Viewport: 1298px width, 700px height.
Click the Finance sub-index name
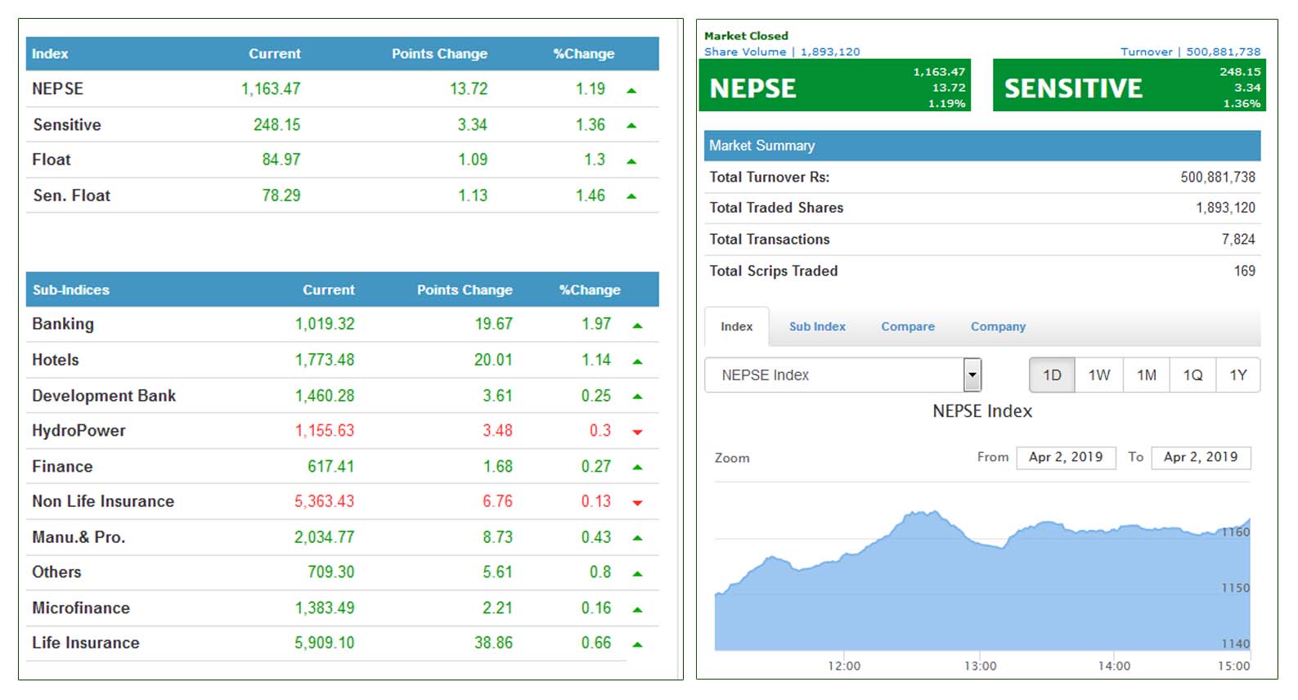click(x=62, y=467)
